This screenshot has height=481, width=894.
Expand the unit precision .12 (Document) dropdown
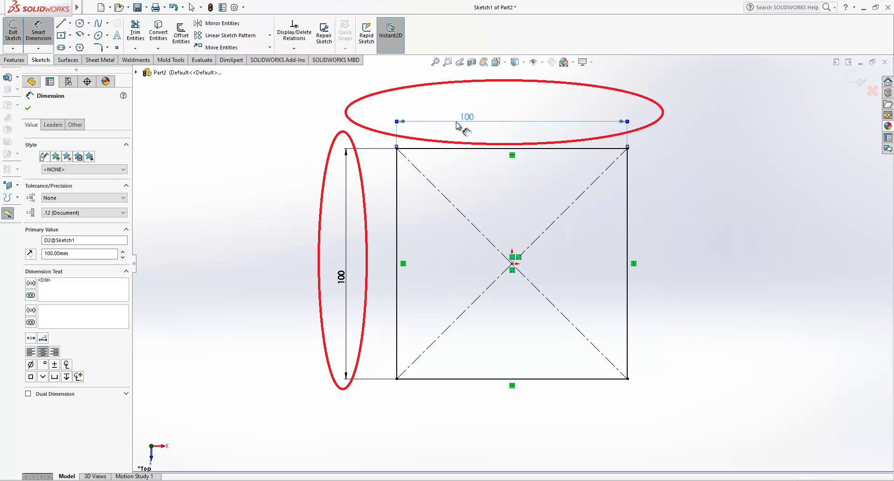(x=84, y=213)
